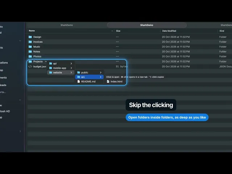Viewport: 232px width, 174px height.
Task: Select the Notes row name text
Action: pos(37,51)
